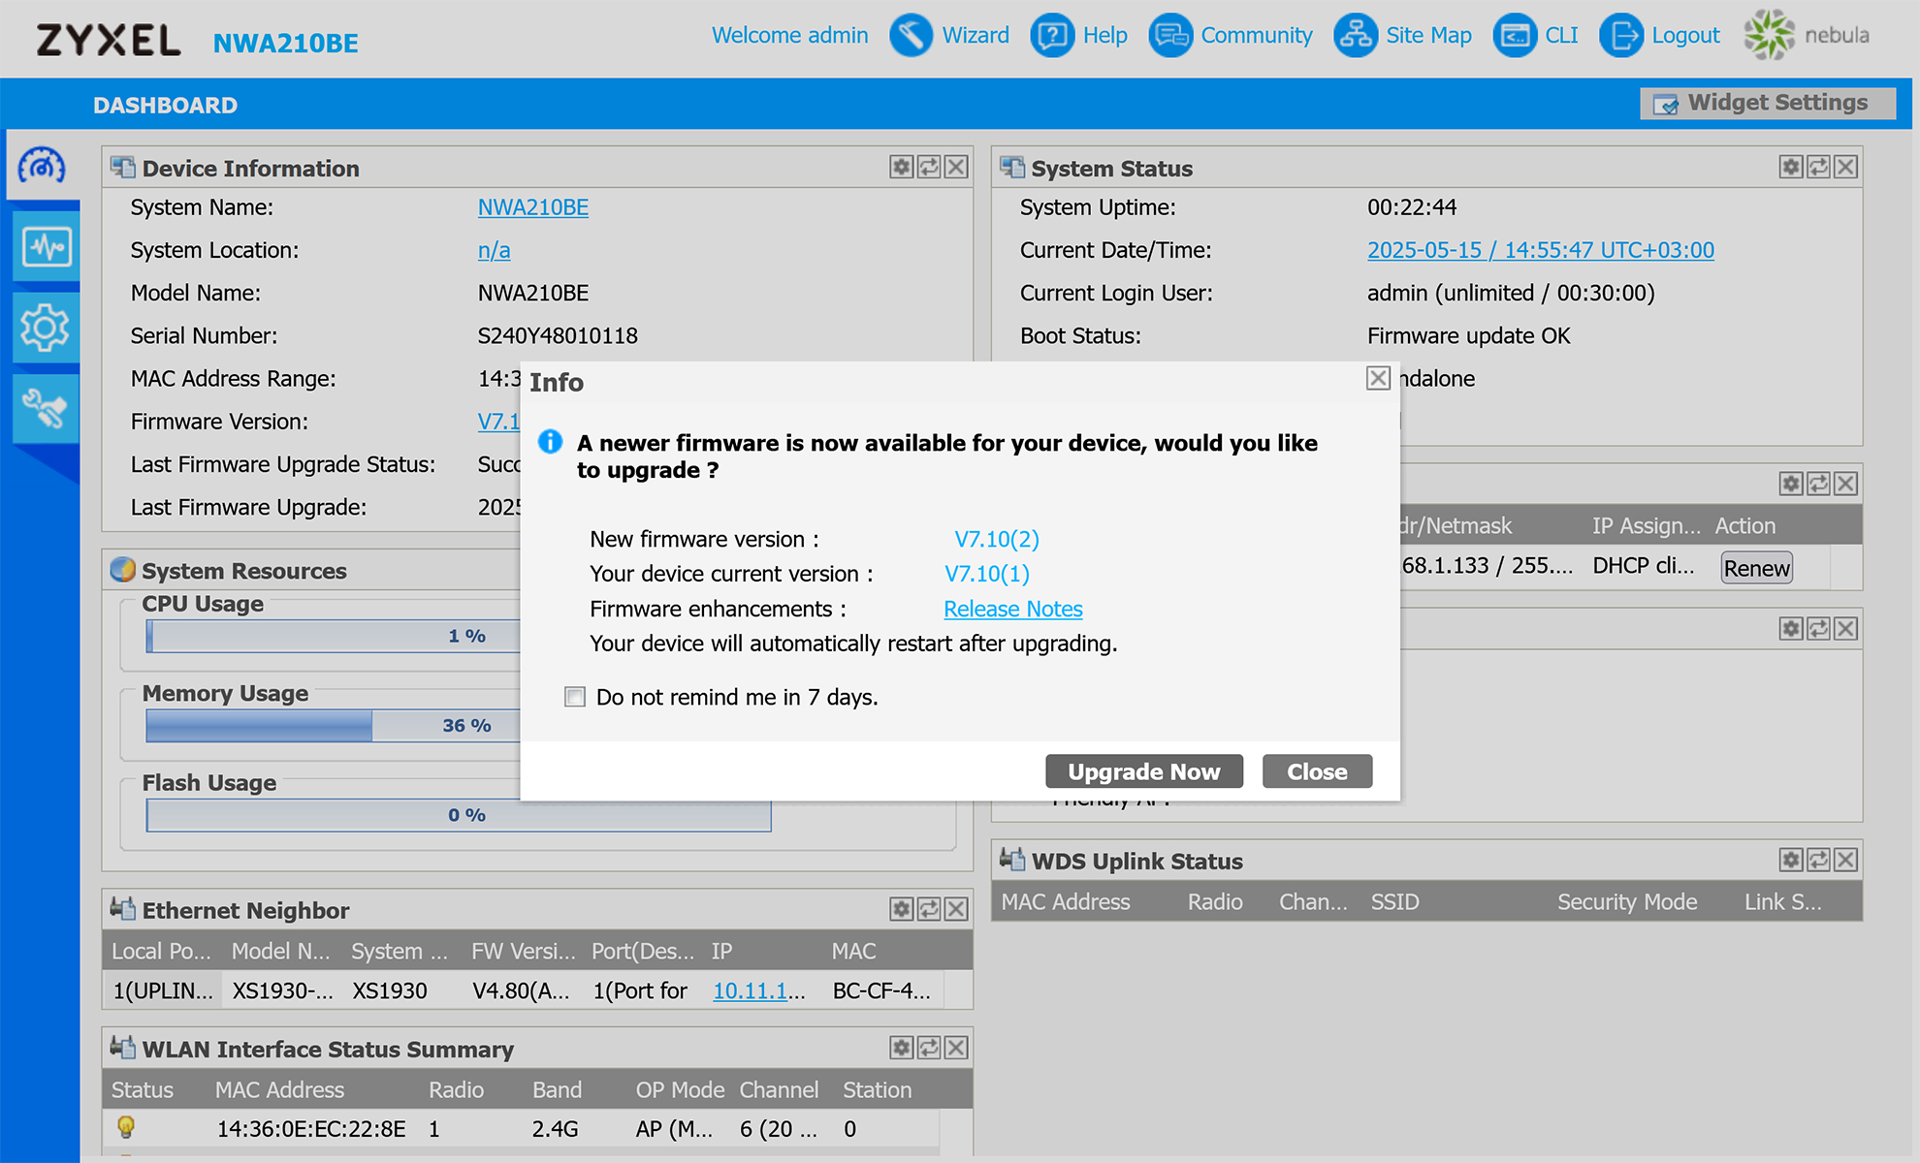This screenshot has height=1163, width=1920.
Task: Click Security Mode header in WDS Uplink
Action: click(x=1626, y=901)
